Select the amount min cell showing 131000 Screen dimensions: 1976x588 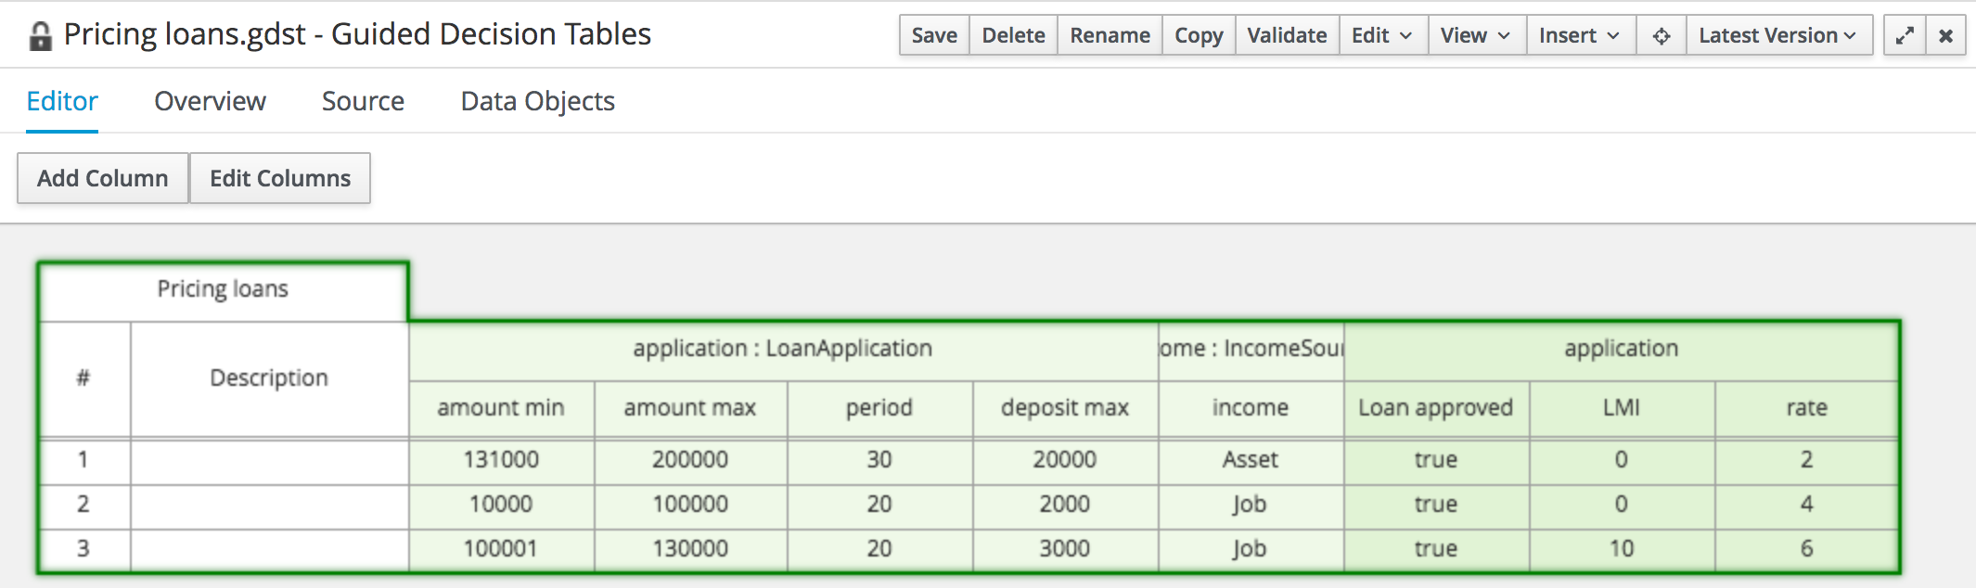501,460
